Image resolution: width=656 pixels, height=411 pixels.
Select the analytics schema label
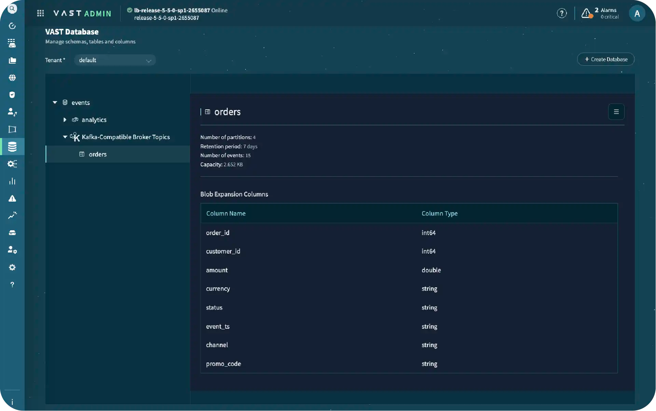pos(94,120)
